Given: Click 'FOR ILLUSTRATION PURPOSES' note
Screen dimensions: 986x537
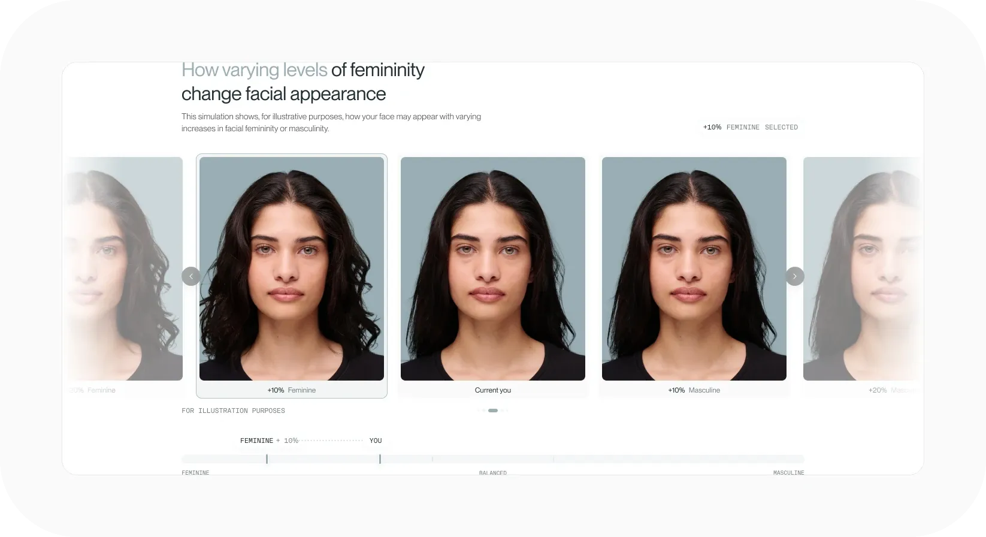Looking at the screenshot, I should pyautogui.click(x=233, y=411).
